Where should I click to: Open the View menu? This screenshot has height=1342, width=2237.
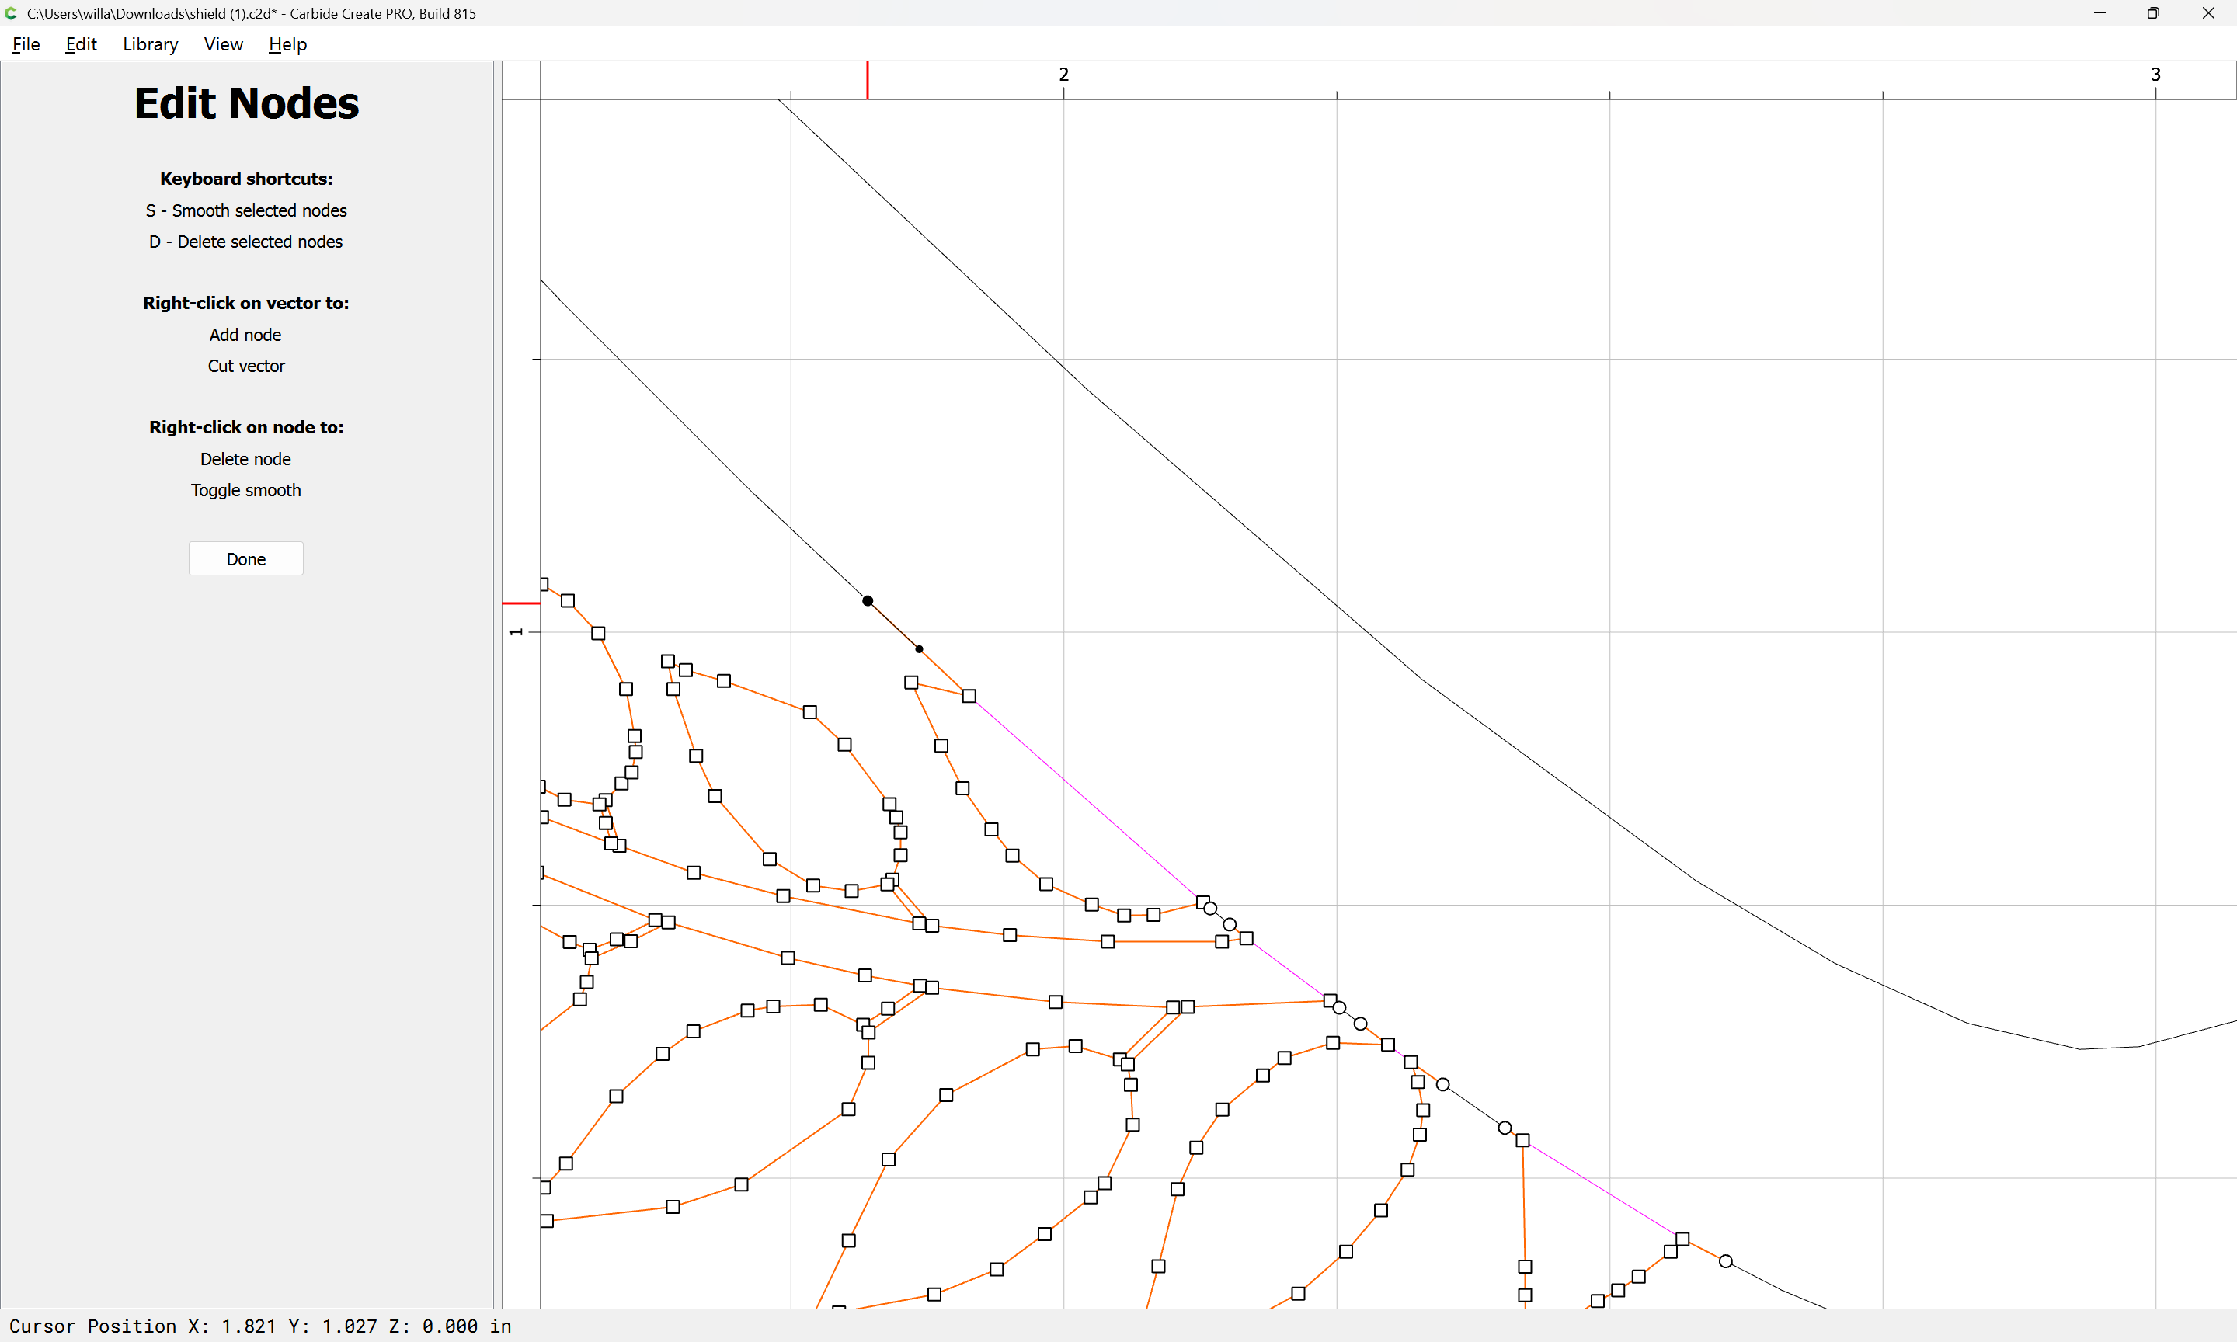(224, 44)
